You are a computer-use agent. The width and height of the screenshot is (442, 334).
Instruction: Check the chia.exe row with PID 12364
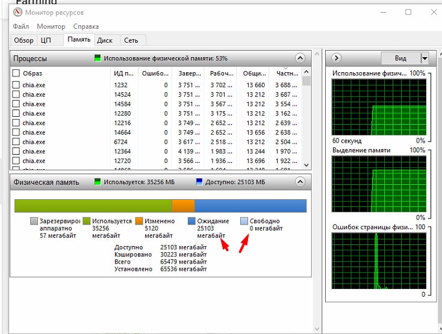[16, 151]
